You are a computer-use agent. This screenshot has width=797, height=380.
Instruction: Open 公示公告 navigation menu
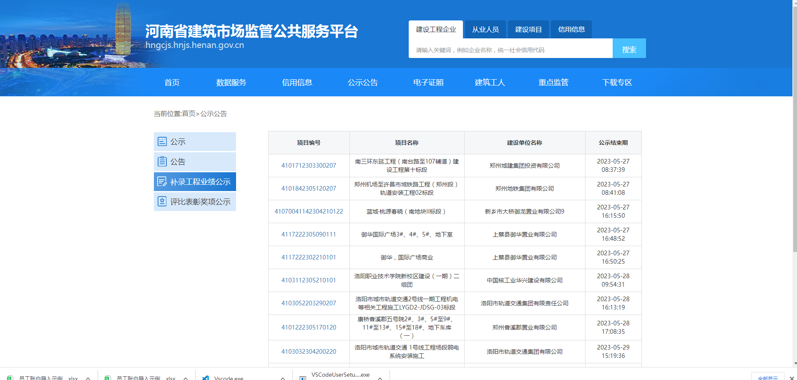click(363, 82)
